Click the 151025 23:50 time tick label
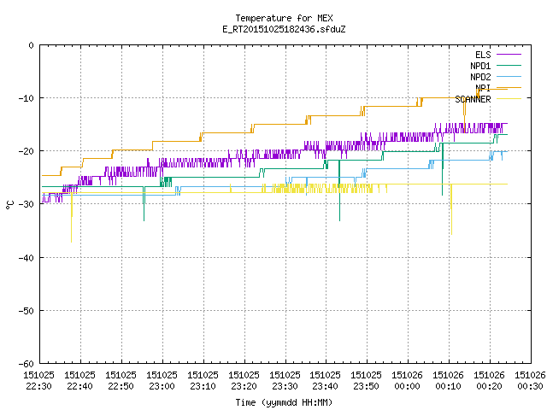The height and width of the screenshot is (410, 547). 367,381
